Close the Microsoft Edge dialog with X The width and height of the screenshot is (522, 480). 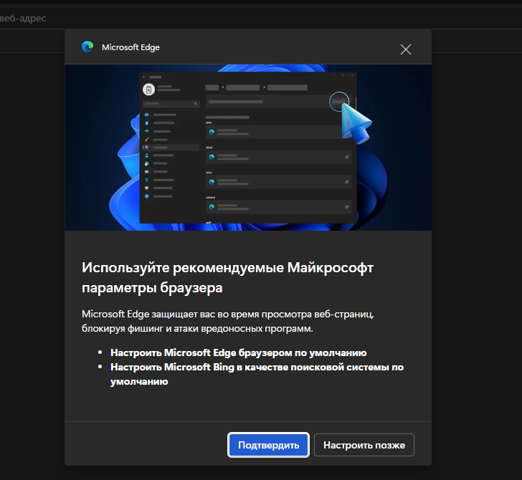click(x=406, y=49)
